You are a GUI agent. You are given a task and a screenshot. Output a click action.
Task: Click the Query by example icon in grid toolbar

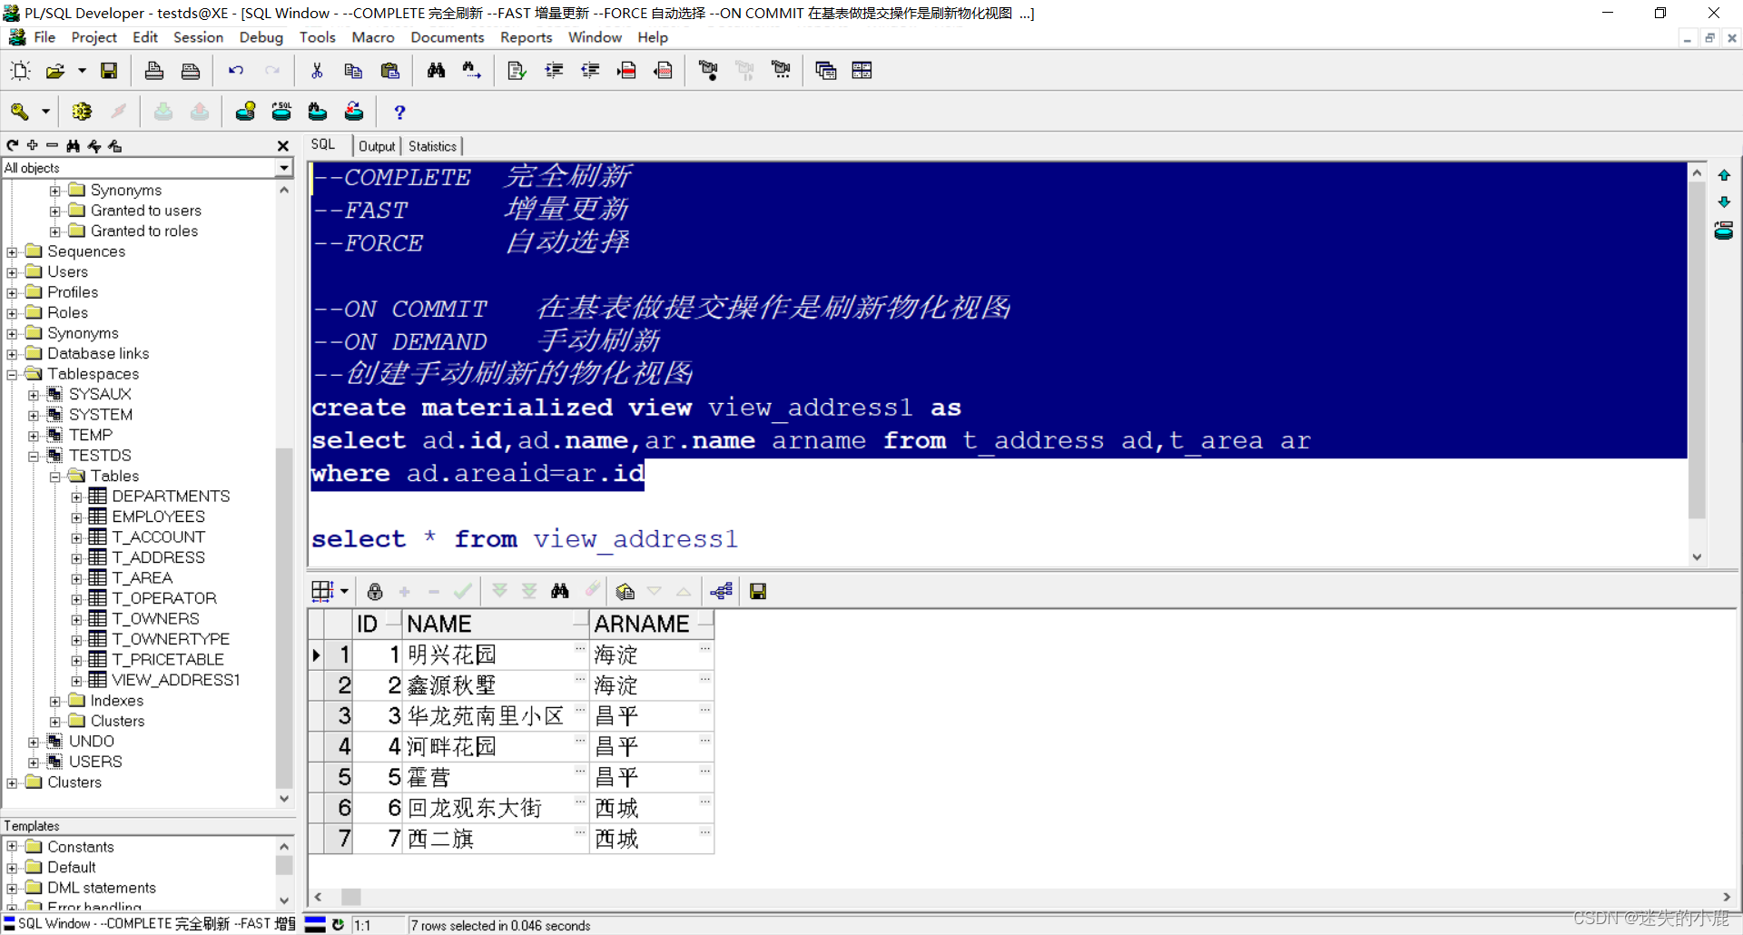tap(625, 592)
